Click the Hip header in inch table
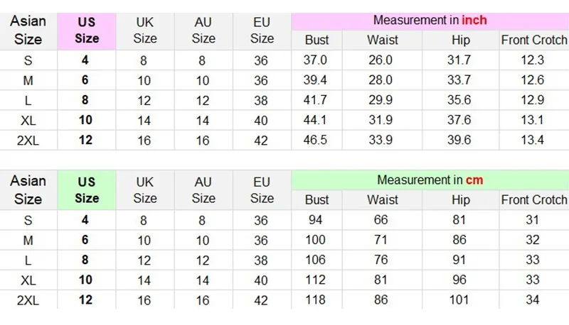 click(x=460, y=40)
